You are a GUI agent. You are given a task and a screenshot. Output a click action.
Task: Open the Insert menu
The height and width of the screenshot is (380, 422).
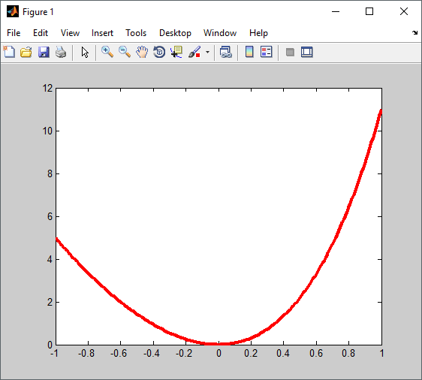[x=102, y=33]
